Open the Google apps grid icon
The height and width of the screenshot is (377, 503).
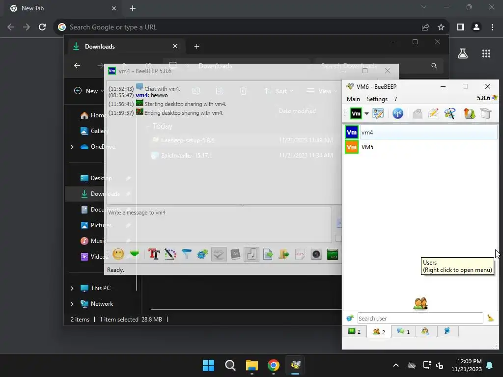[486, 54]
